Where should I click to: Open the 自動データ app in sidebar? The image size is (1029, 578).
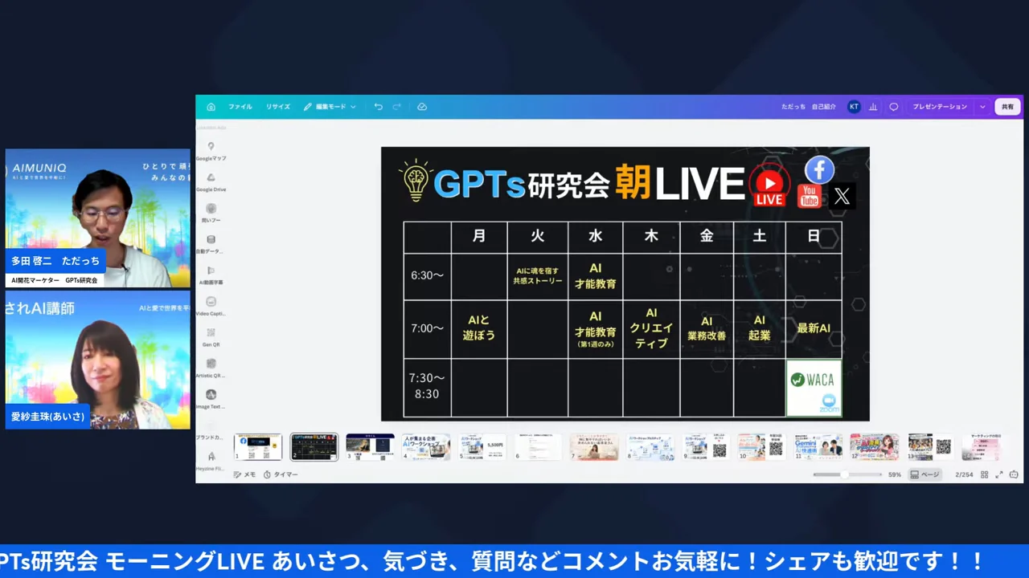211,244
